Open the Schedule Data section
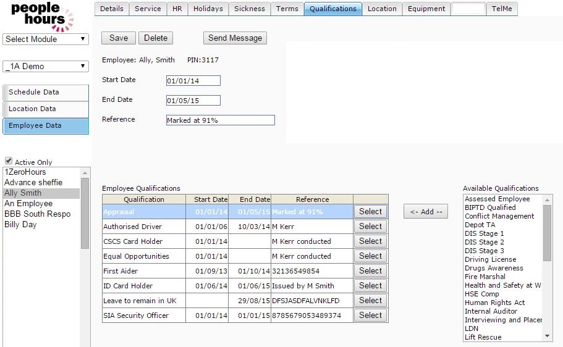 click(x=46, y=92)
